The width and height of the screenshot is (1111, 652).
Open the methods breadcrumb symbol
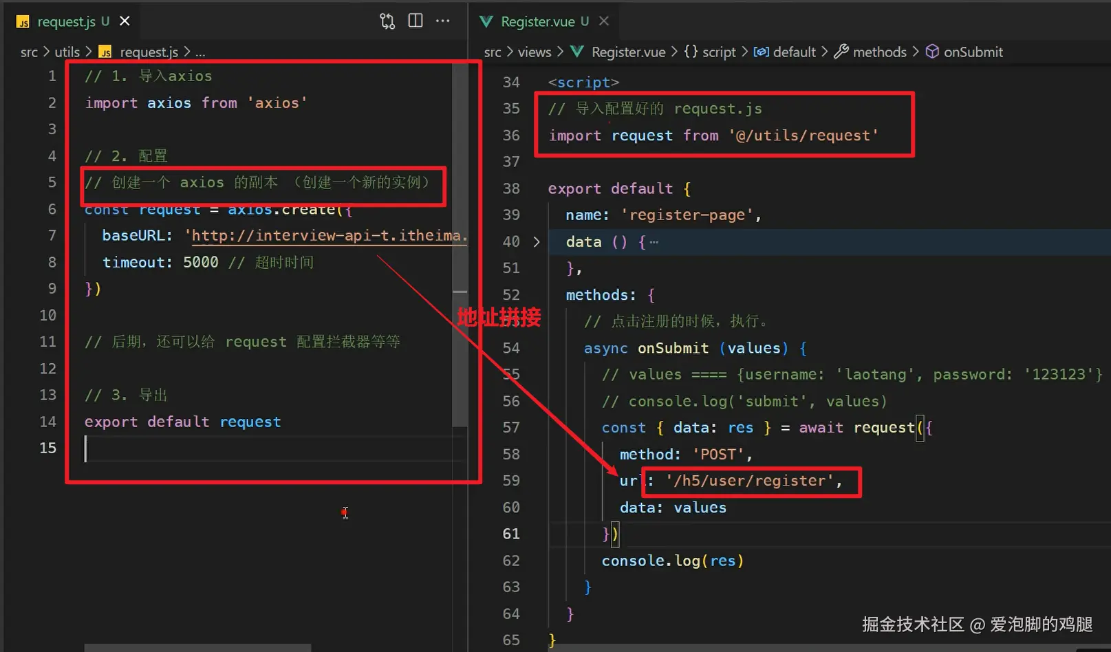pos(870,52)
